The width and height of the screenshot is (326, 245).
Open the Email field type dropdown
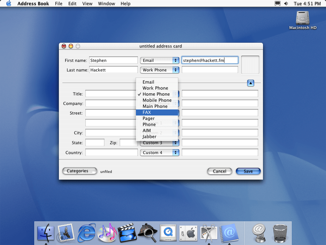[x=159, y=60]
